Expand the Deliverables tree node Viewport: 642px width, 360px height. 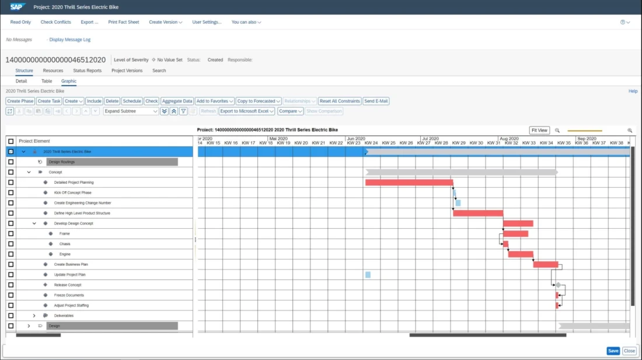[x=34, y=316]
